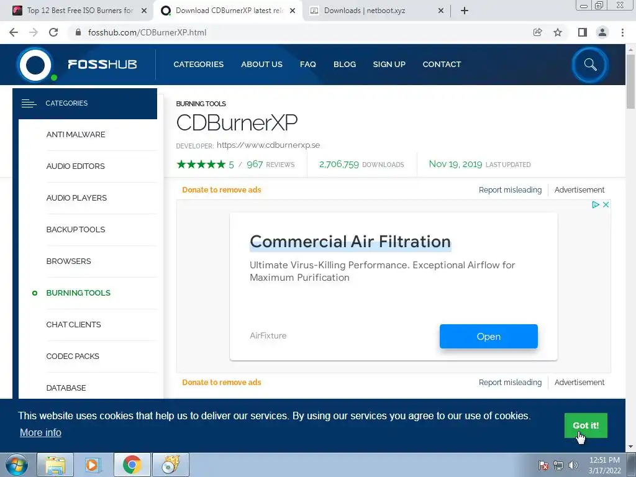Open the SIGN UP navigation link
Image resolution: width=636 pixels, height=477 pixels.
389,65
